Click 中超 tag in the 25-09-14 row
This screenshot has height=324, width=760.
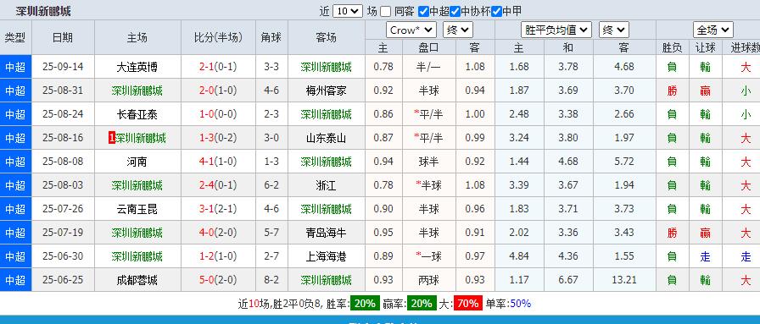pyautogui.click(x=15, y=67)
